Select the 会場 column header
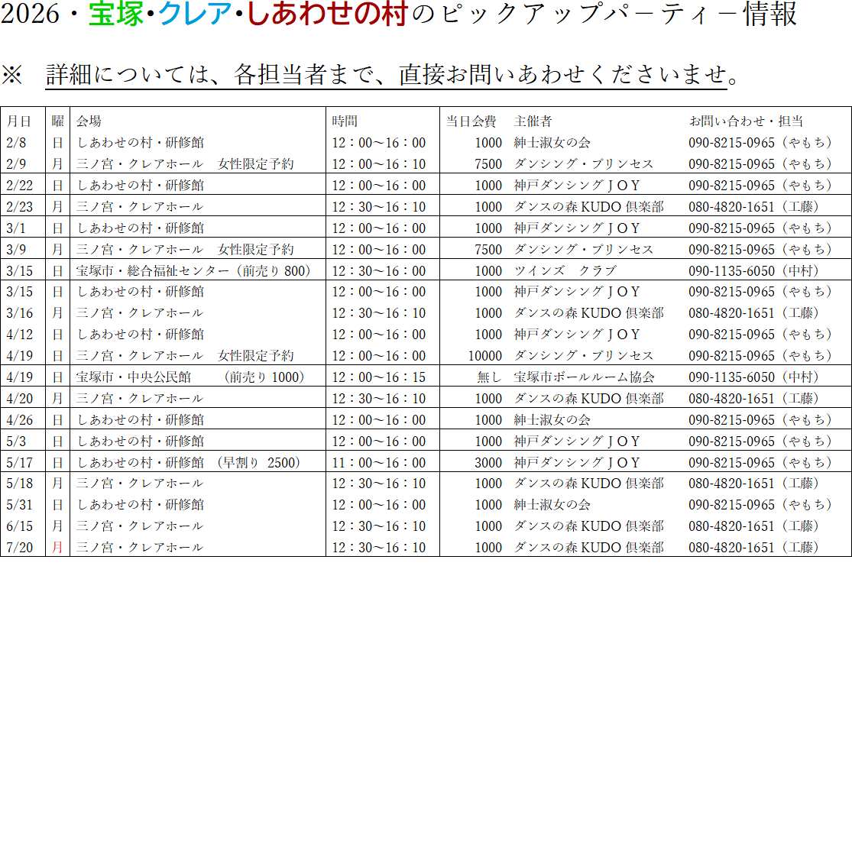 point(89,121)
